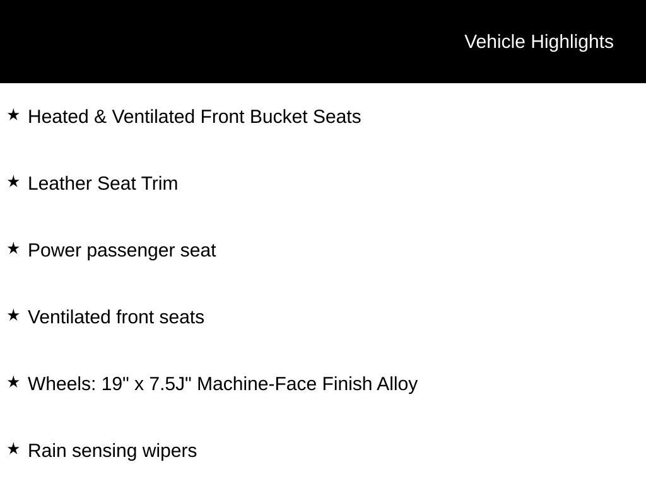The width and height of the screenshot is (646, 484).
Task: Click the word "Highlights" in the header
Action: (572, 42)
